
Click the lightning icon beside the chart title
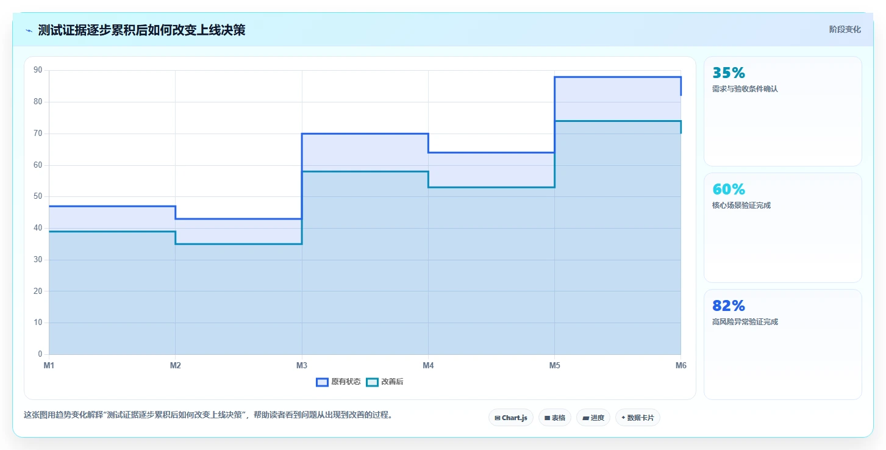tap(29, 30)
